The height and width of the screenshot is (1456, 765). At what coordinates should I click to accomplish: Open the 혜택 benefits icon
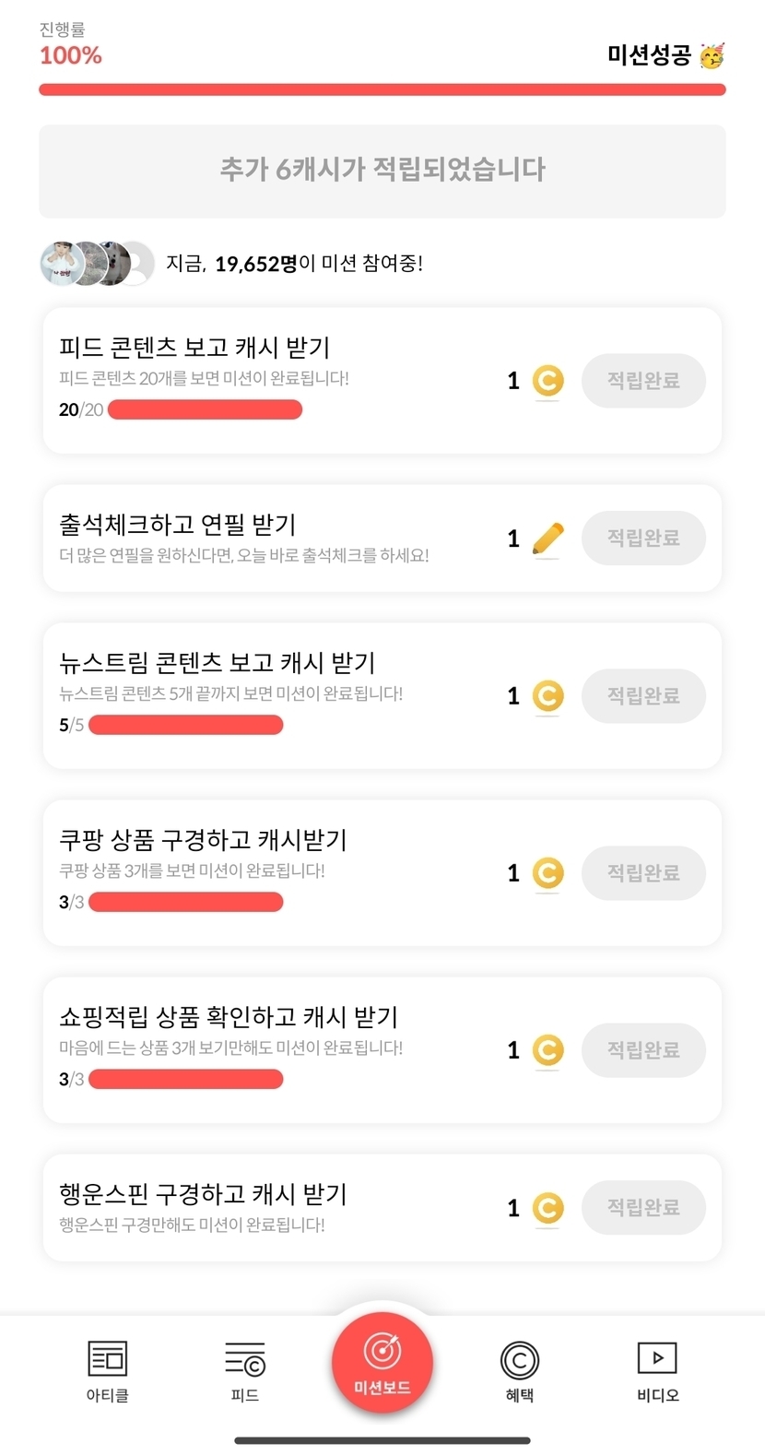click(x=519, y=1359)
